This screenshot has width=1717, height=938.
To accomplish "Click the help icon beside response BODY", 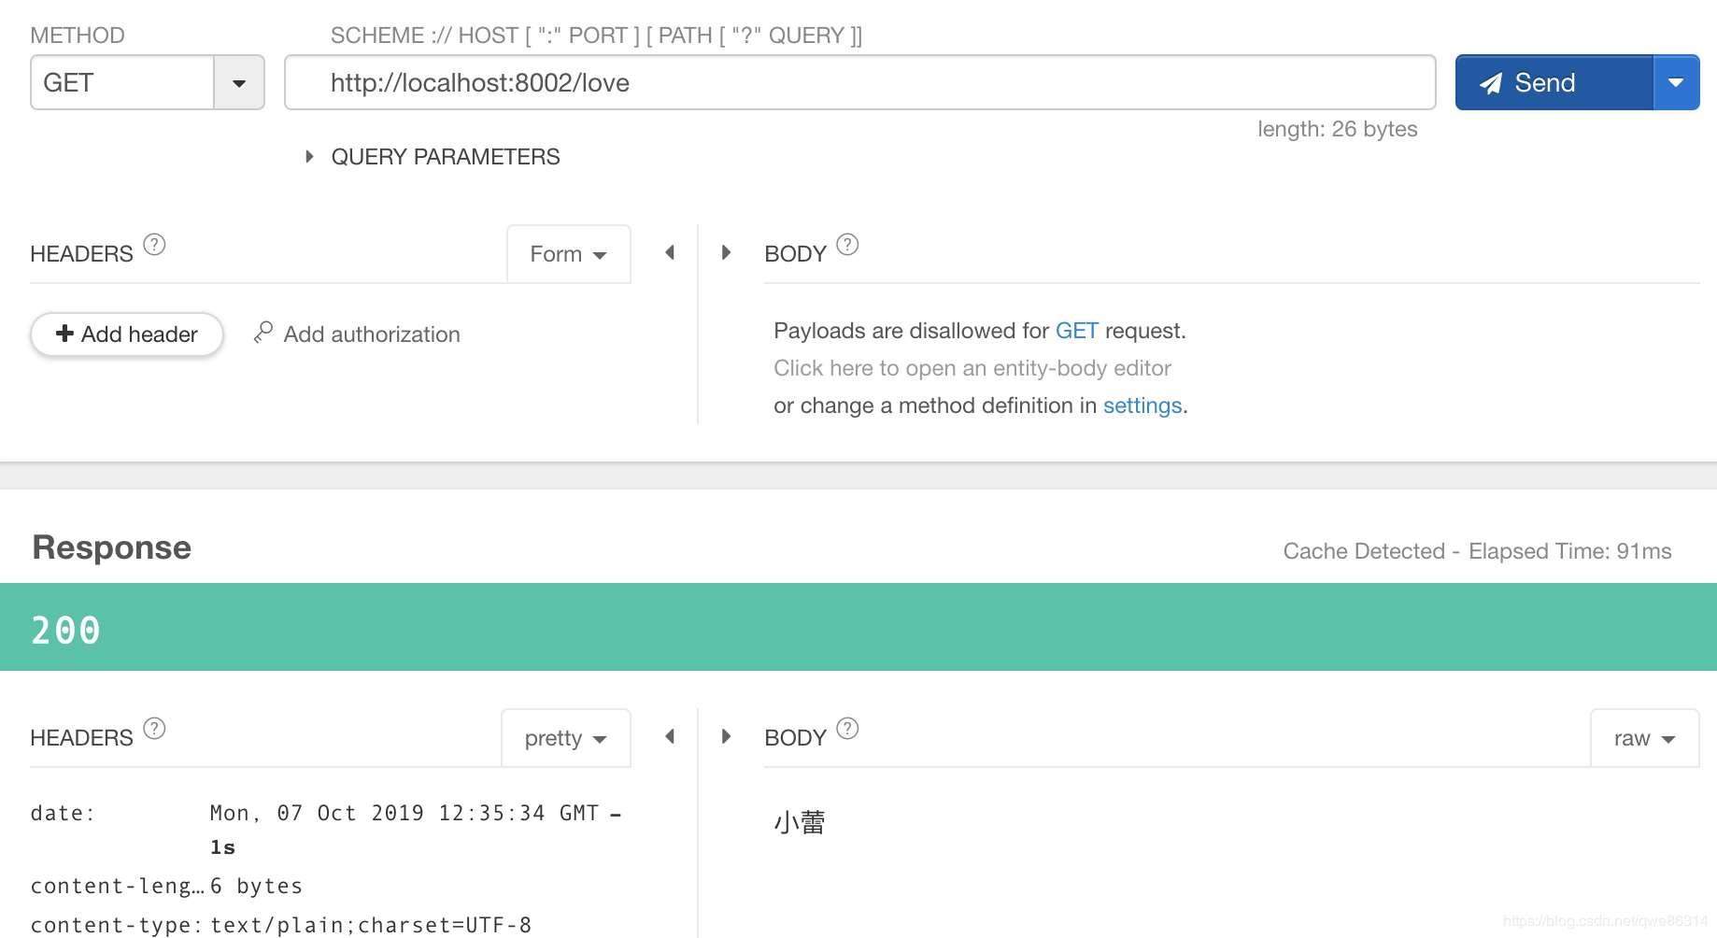I will coord(847,729).
